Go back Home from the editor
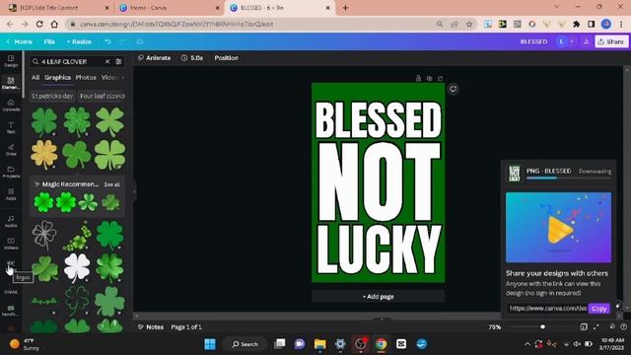Screen dimensions: 631x355 20,41
